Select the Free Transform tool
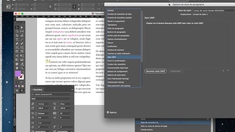 coord(22,56)
